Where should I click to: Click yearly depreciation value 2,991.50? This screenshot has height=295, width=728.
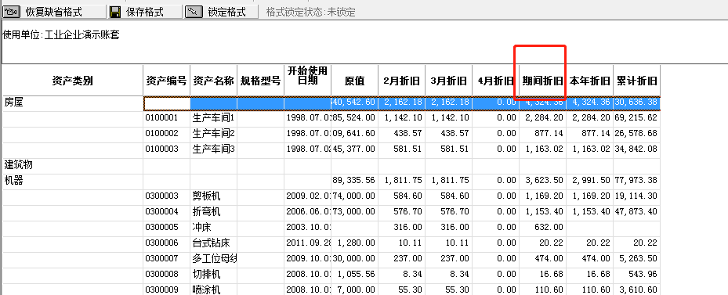(592, 181)
